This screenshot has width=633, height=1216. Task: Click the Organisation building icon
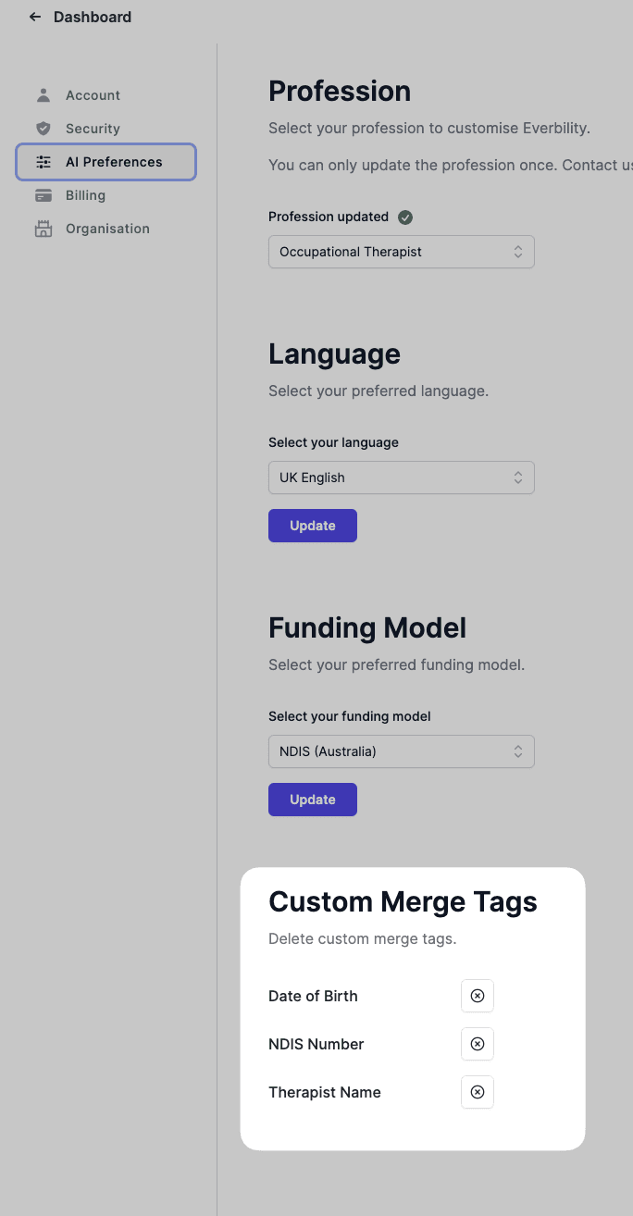tap(43, 229)
